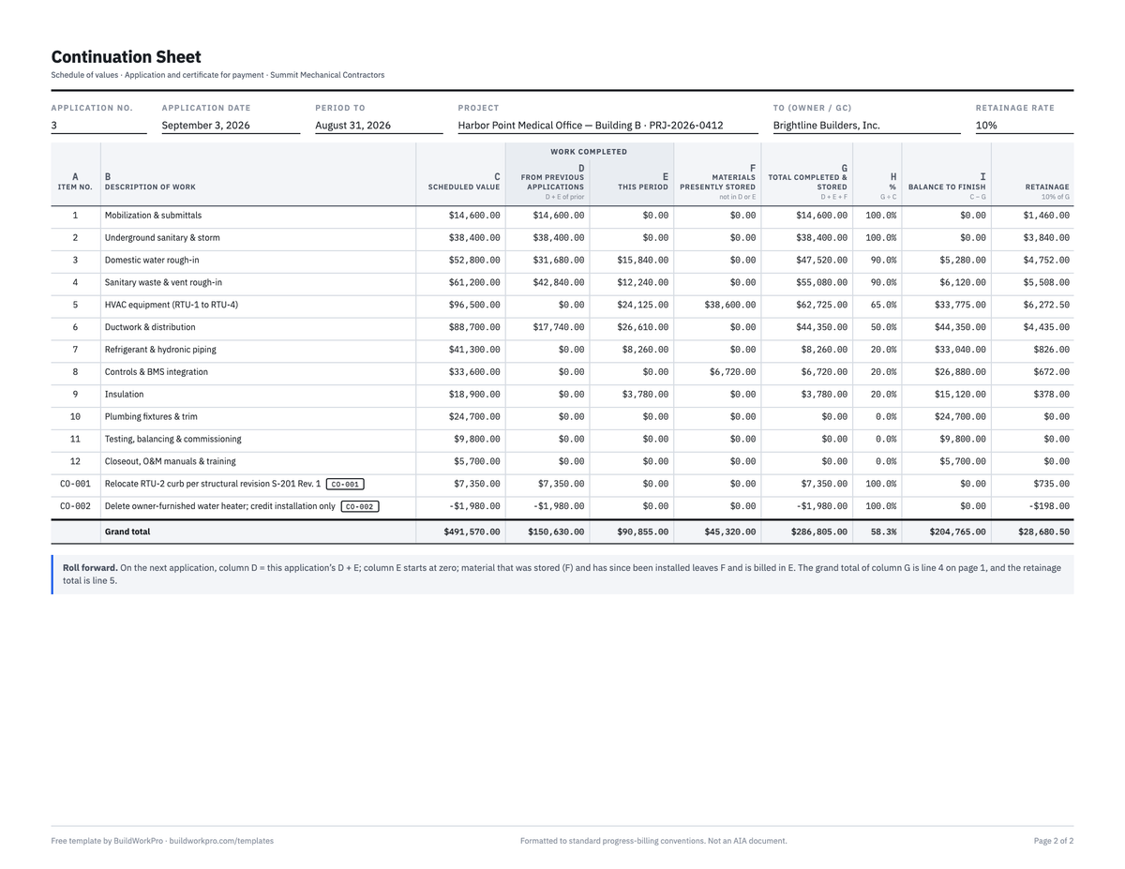Select description 'Underground sanitary & storm'
The height and width of the screenshot is (869, 1125).
(x=162, y=238)
